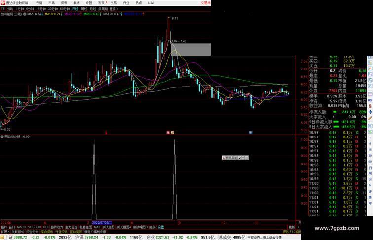Click the 季 period sidebar shortcut
The width and height of the screenshot is (373, 240).
(370, 197)
